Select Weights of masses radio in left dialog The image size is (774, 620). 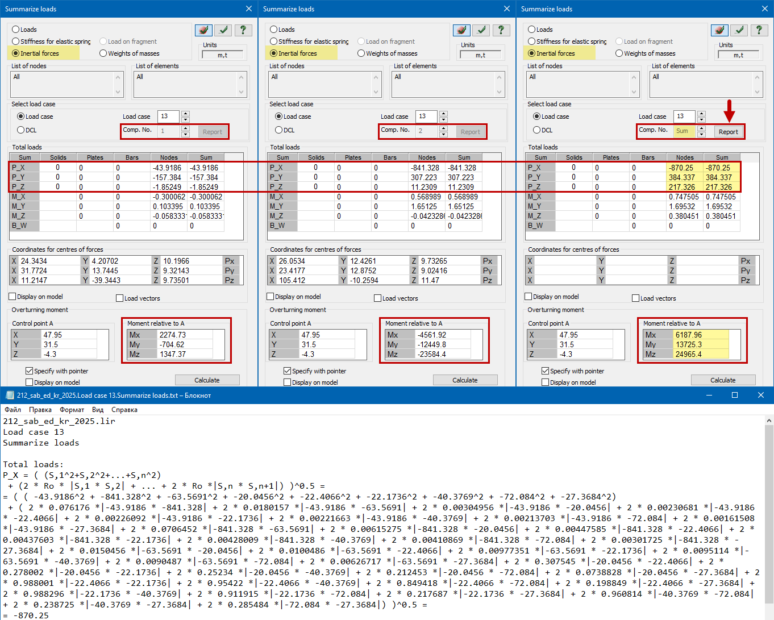(103, 53)
